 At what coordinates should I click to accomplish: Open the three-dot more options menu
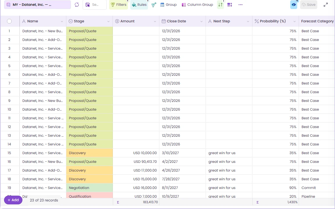click(x=240, y=5)
